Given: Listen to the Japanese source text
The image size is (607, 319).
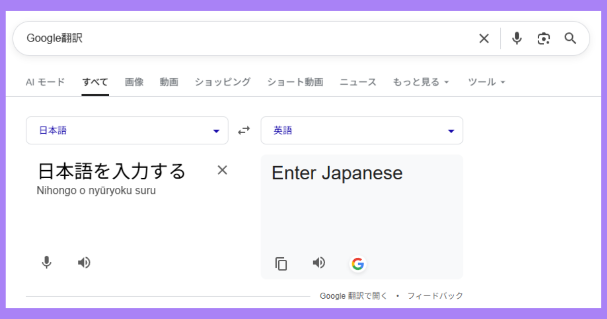Looking at the screenshot, I should pyautogui.click(x=84, y=262).
